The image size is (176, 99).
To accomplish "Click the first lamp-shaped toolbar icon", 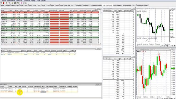I will (7, 3).
